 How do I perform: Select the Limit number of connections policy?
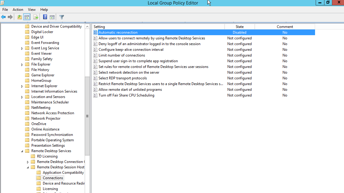click(x=122, y=55)
